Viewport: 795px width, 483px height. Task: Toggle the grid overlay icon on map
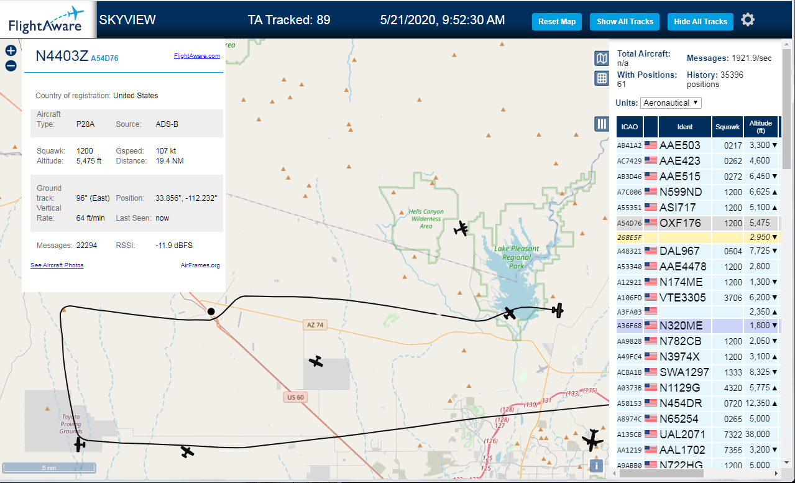[x=601, y=78]
